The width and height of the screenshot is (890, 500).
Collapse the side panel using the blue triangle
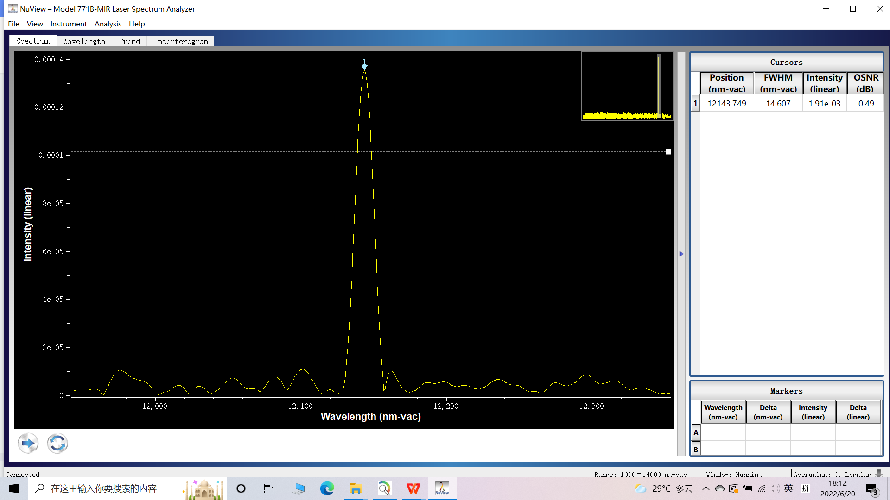[681, 254]
